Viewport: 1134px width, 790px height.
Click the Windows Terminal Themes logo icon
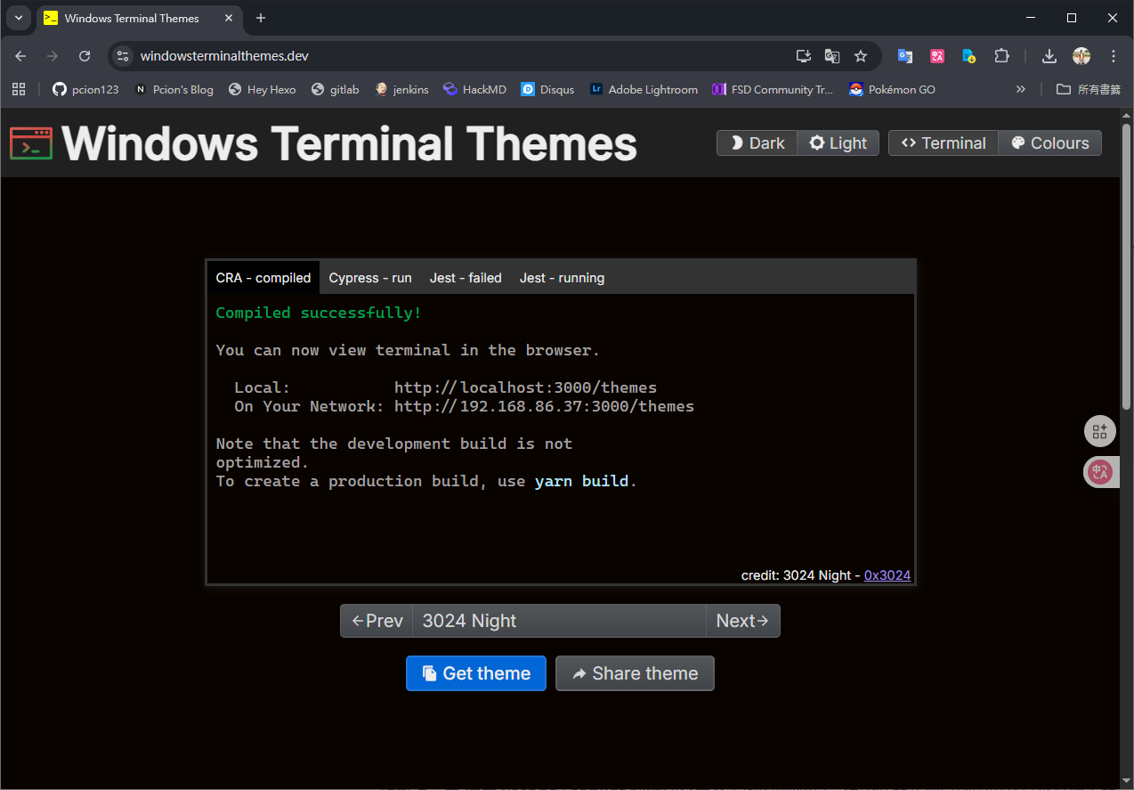pos(31,143)
